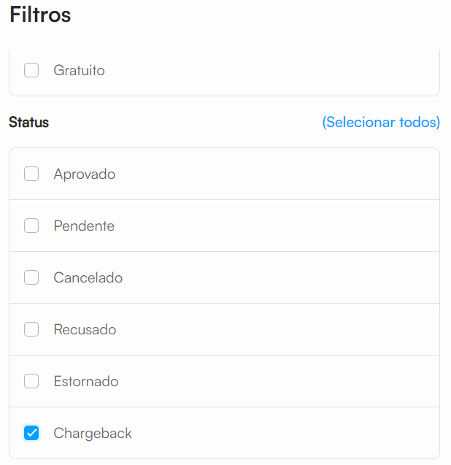Click the Status section title
This screenshot has width=451, height=465.
click(x=28, y=123)
